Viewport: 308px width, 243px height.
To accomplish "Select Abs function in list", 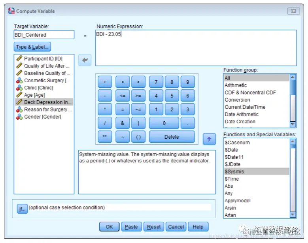I will pyautogui.click(x=257, y=186).
